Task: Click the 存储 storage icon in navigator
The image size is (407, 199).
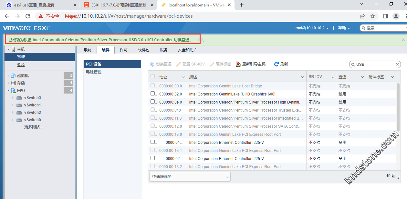Action: (13, 83)
